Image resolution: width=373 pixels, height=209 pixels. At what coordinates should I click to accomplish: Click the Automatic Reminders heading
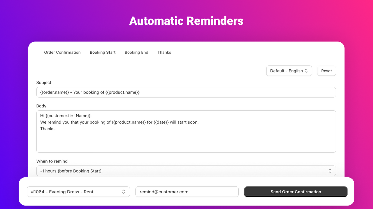point(186,21)
